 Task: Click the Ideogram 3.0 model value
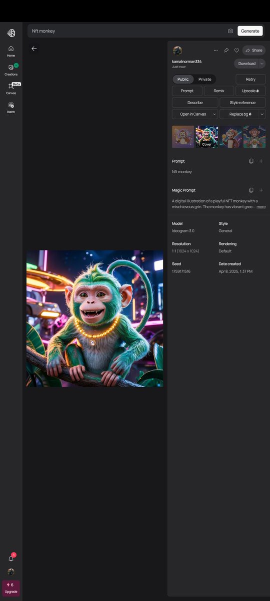(x=183, y=231)
